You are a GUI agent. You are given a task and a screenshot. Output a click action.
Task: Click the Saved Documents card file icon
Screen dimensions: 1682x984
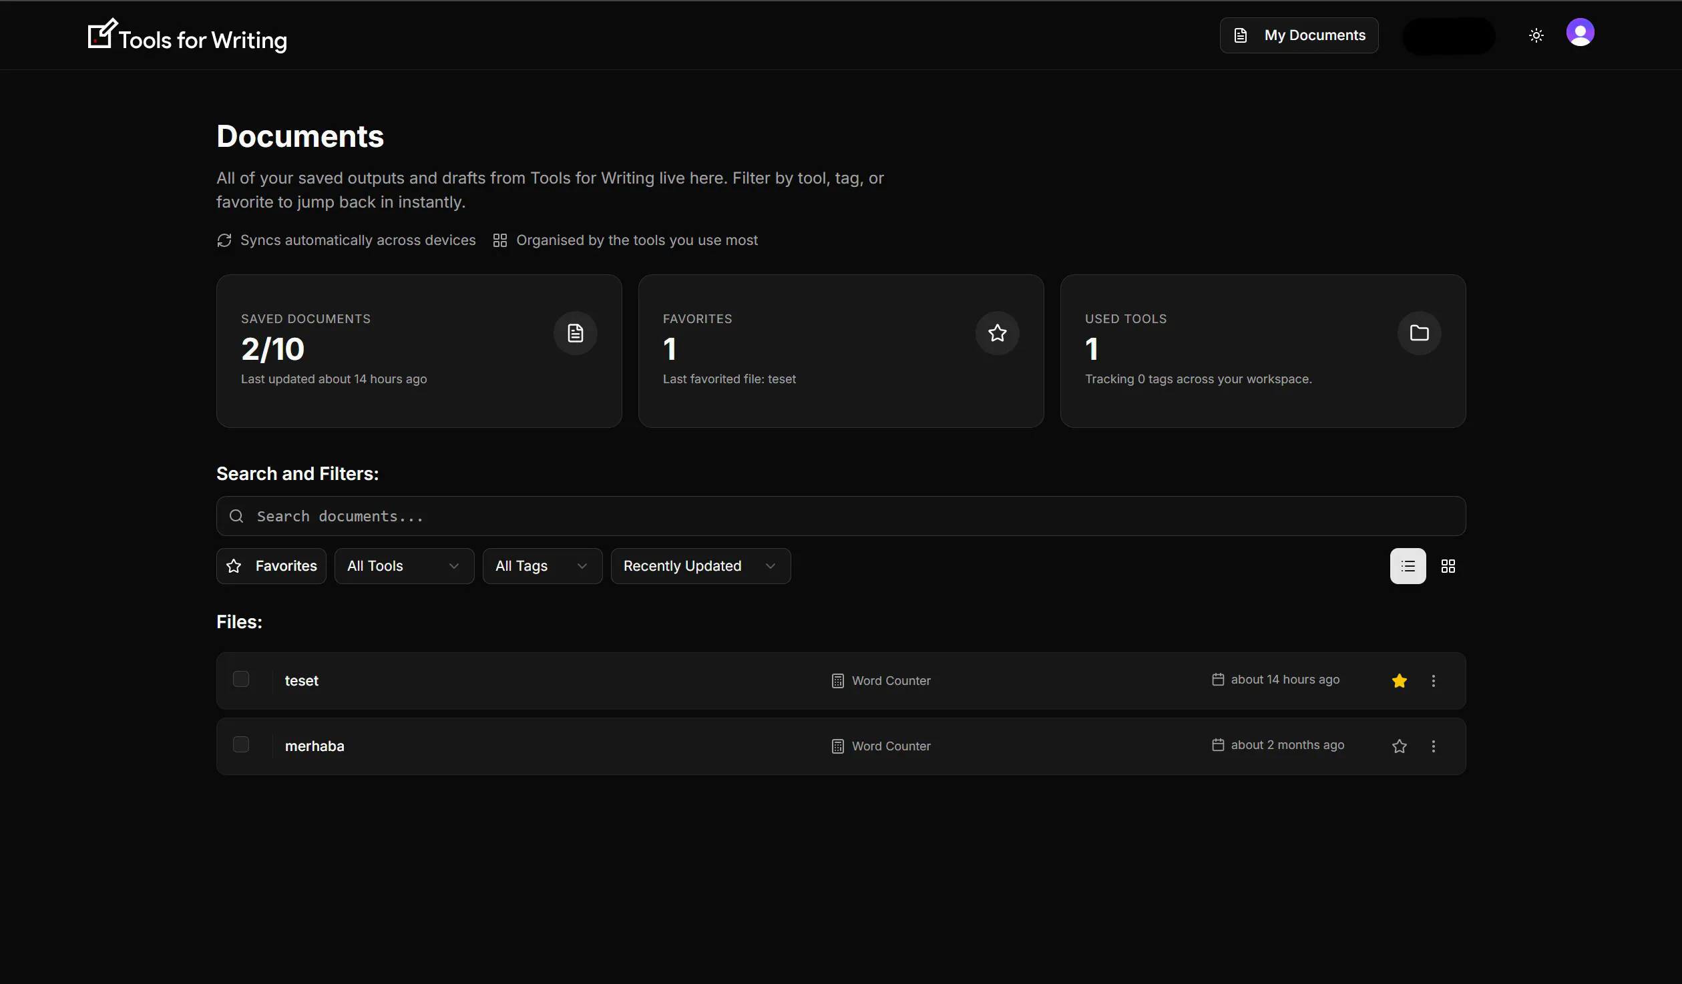[x=575, y=333]
